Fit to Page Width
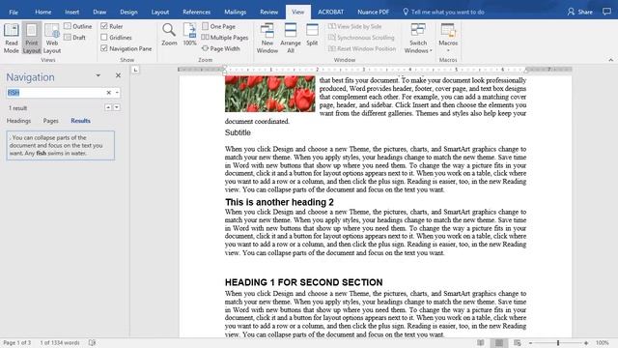The height and width of the screenshot is (348, 618). coord(221,48)
